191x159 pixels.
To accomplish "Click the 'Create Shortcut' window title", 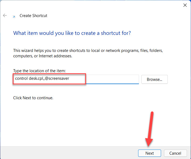I will pyautogui.click(x=33, y=16).
